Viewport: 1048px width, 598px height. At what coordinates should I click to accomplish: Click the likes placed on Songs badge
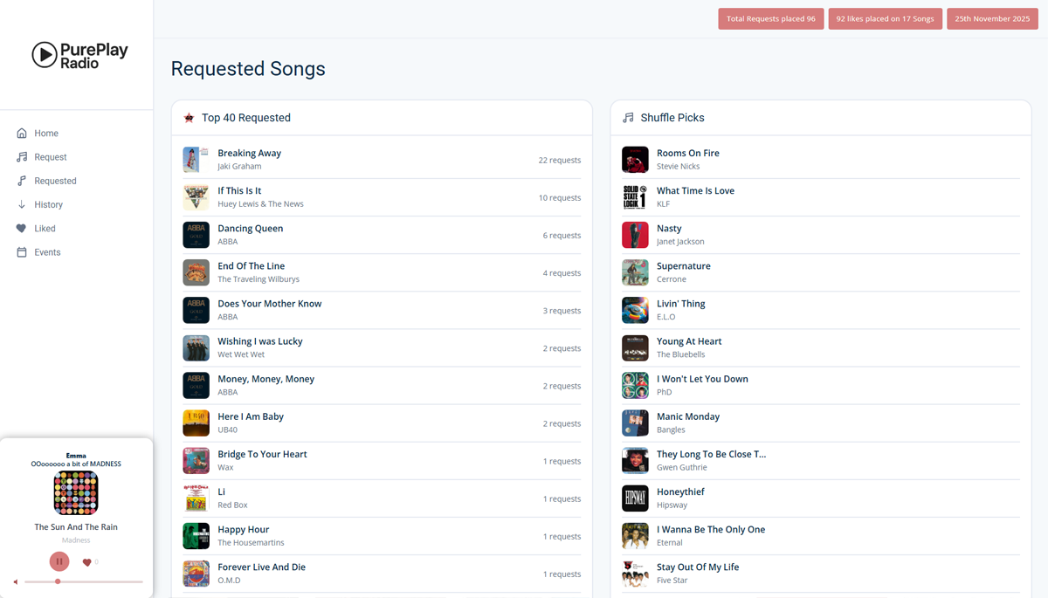[x=885, y=18]
